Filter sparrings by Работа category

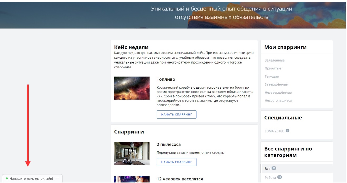[270, 178]
